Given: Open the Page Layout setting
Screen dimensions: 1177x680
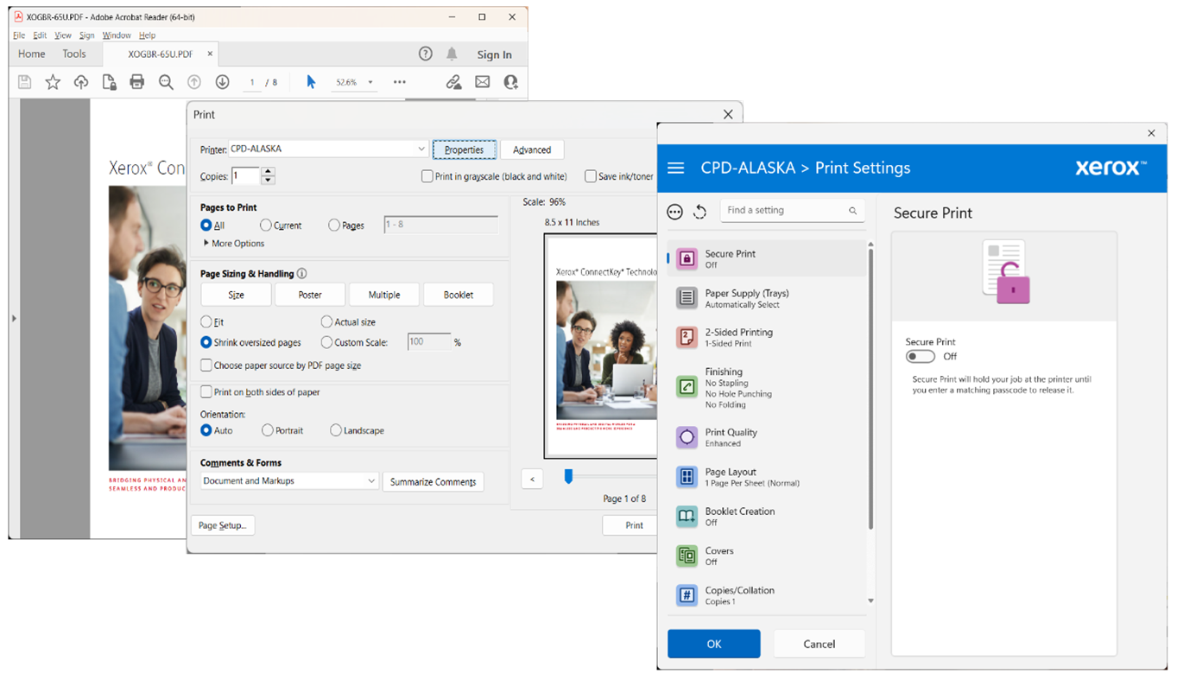Looking at the screenshot, I should (767, 477).
